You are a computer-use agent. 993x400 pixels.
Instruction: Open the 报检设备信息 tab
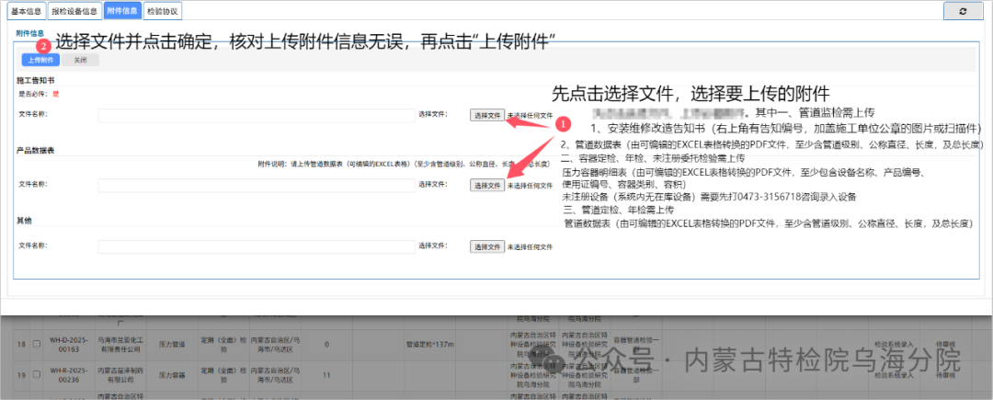coord(74,11)
